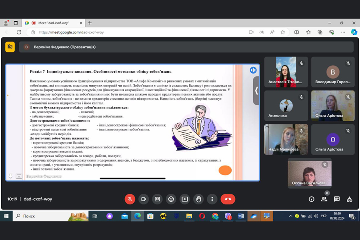Add this page to browser favorites
Screen dimensions: 360x240
[283, 32]
